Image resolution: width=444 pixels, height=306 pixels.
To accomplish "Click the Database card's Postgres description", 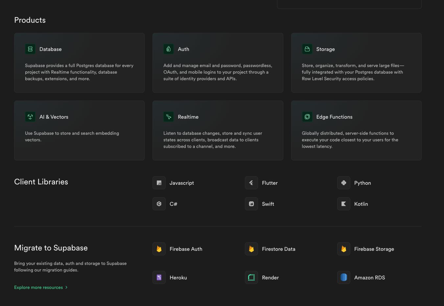I will (x=79, y=72).
